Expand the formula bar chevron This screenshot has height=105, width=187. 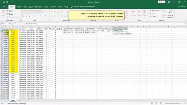pos(186,24)
